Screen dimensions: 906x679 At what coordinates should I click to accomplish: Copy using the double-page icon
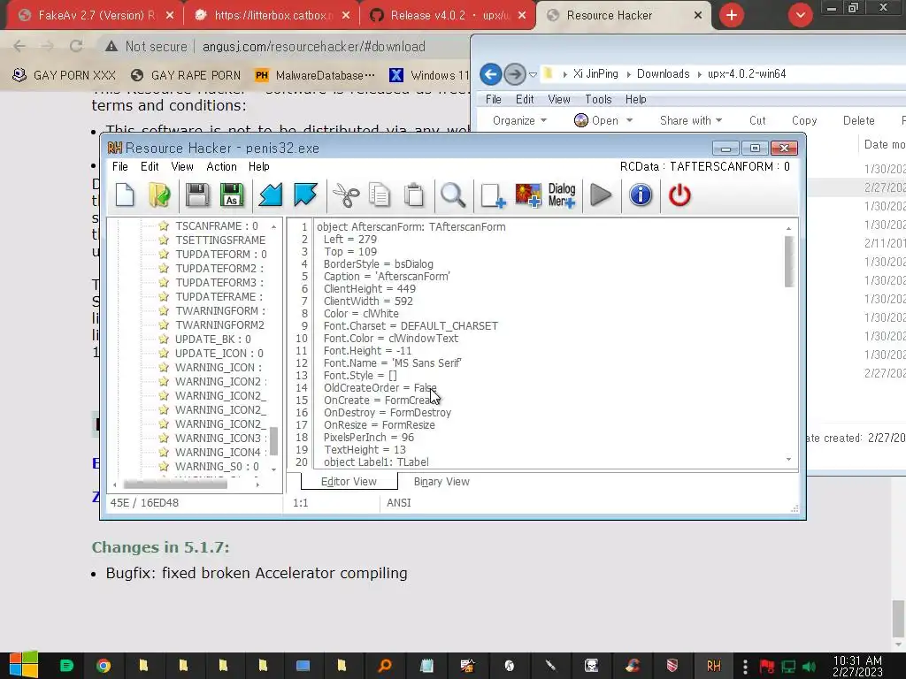pyautogui.click(x=380, y=195)
